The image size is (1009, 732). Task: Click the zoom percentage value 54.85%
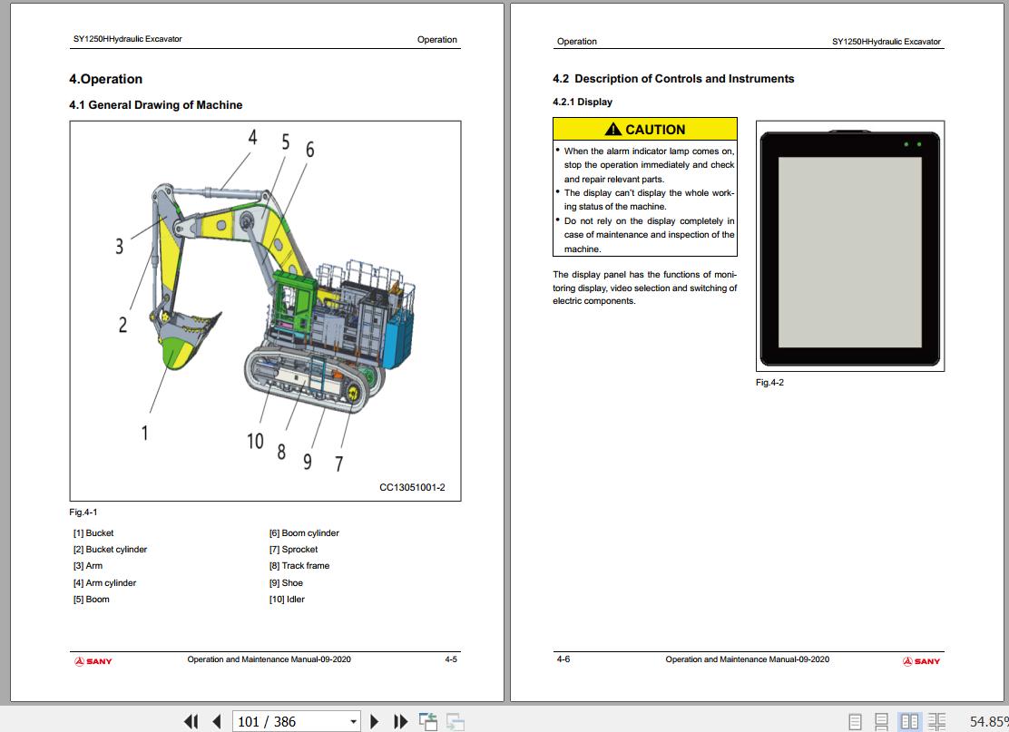[988, 722]
